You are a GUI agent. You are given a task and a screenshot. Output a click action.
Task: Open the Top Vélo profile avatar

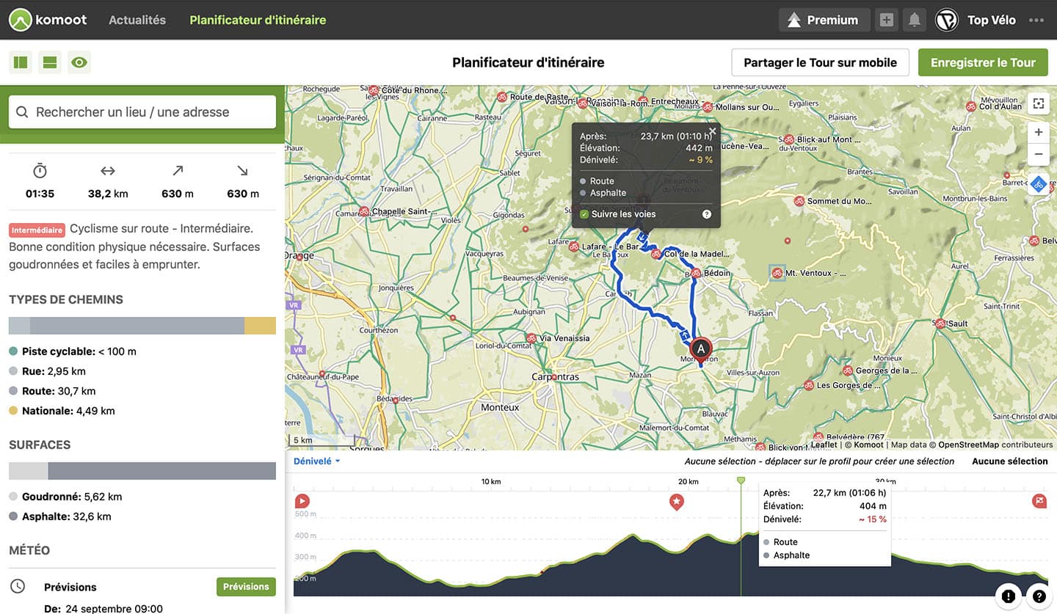[x=947, y=20]
